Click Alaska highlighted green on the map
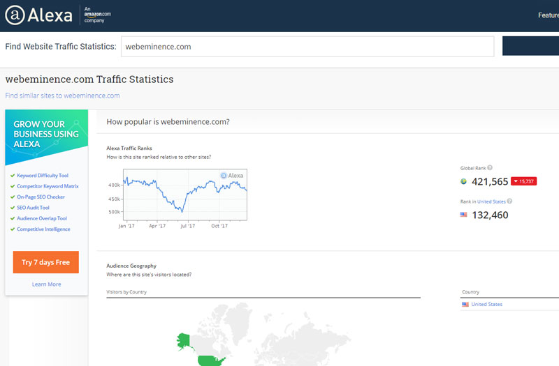Viewport: 559px width, 366px height. [x=184, y=342]
